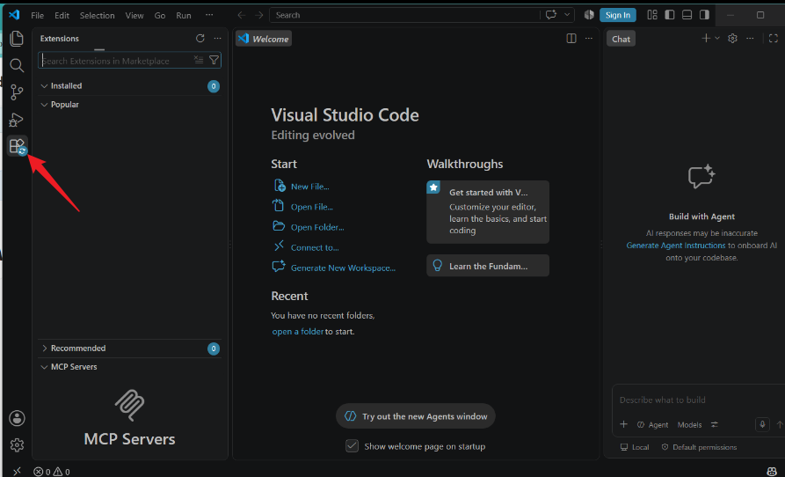
Task: Clear the extensions search results
Action: point(199,60)
